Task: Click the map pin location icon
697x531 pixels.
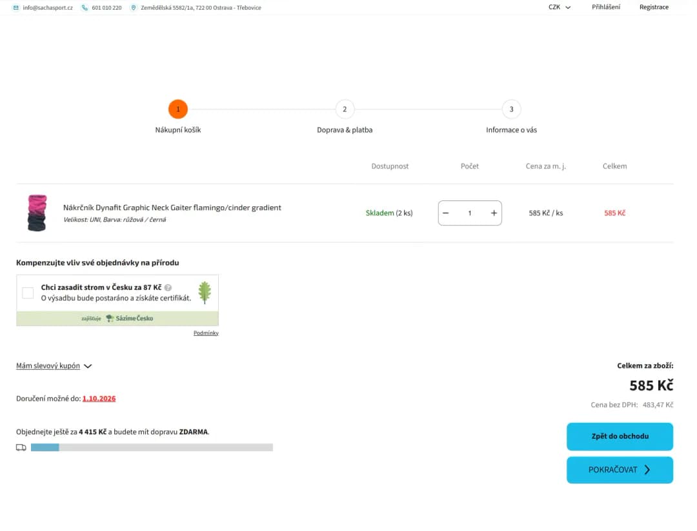Action: [x=134, y=8]
